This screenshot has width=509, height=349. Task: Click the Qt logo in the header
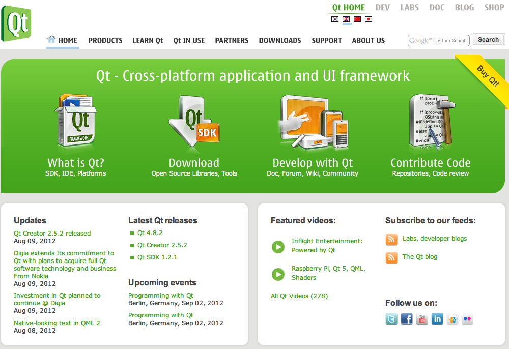16,24
